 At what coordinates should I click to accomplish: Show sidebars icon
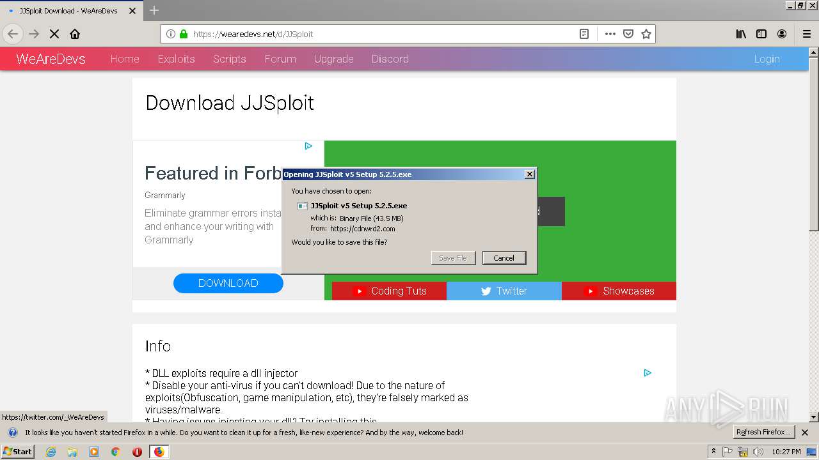coord(761,34)
